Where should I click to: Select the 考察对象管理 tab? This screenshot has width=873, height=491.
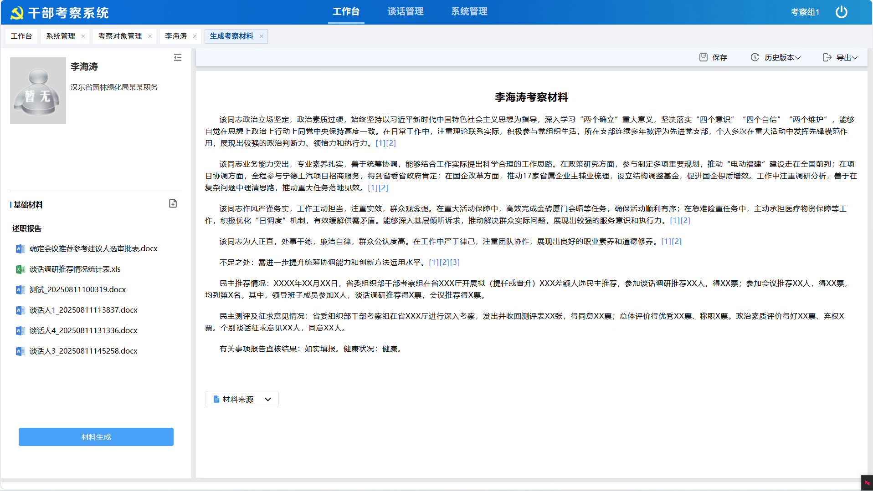pos(120,36)
